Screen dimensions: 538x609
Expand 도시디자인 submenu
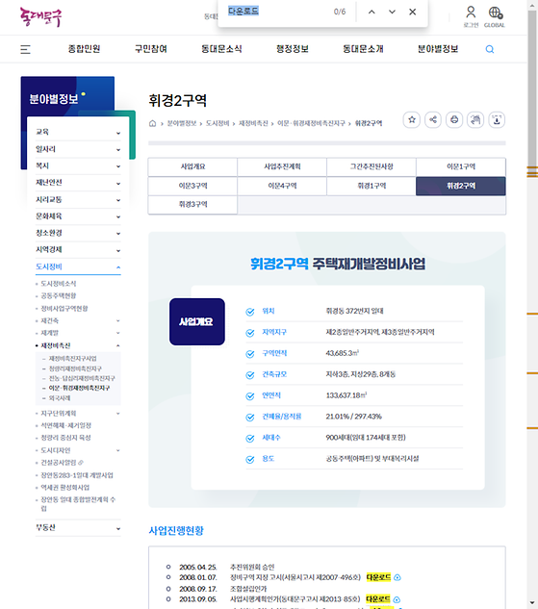coord(118,450)
